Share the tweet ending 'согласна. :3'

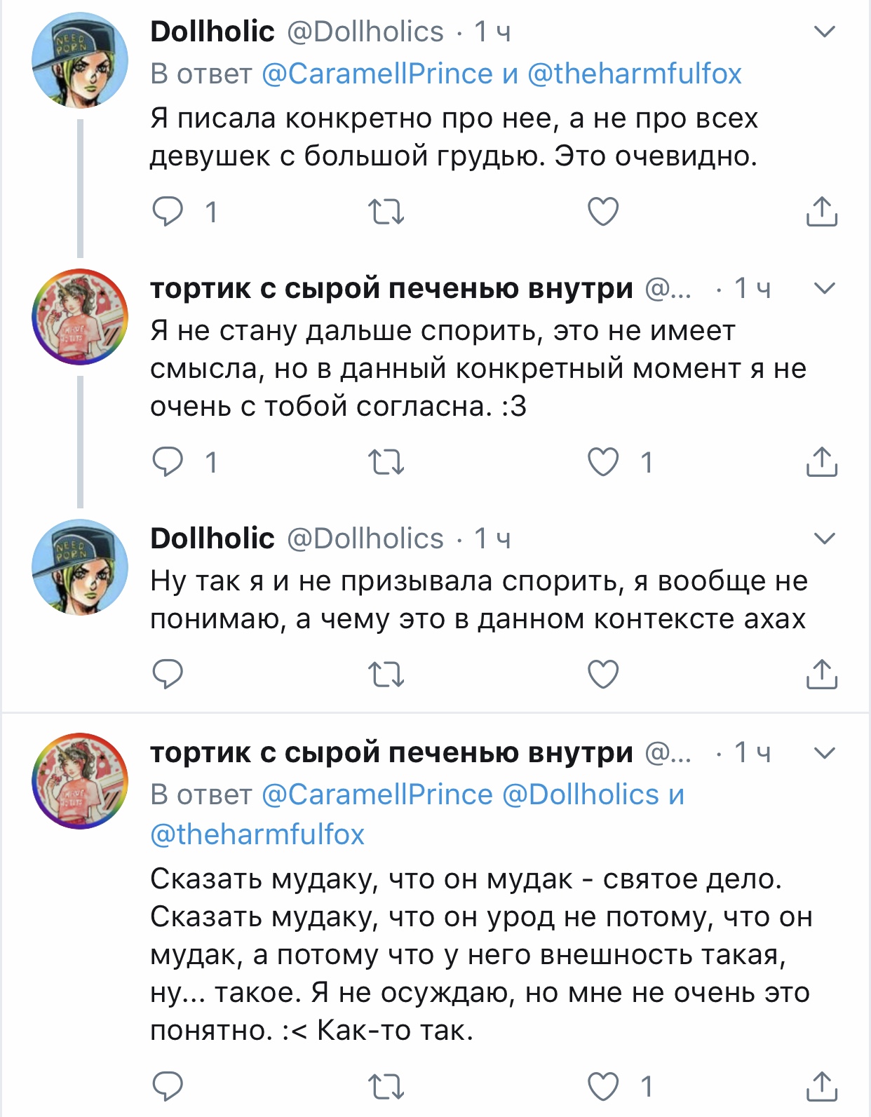pos(822,462)
